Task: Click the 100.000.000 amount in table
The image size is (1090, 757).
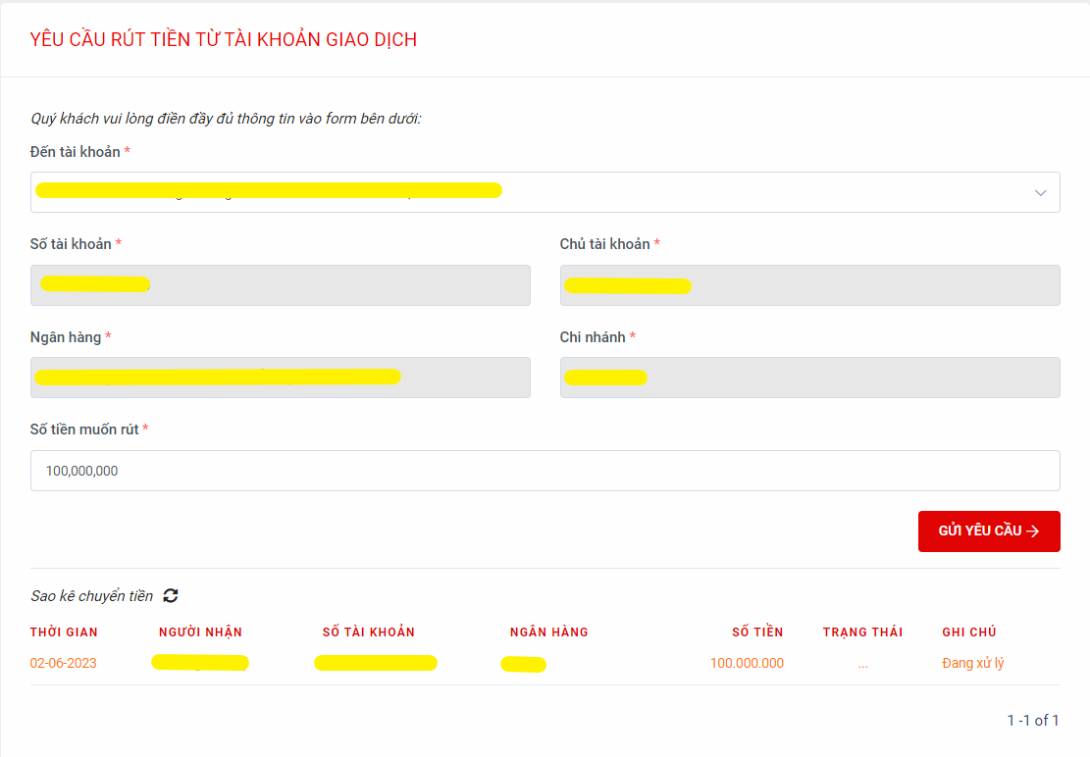Action: pyautogui.click(x=747, y=664)
